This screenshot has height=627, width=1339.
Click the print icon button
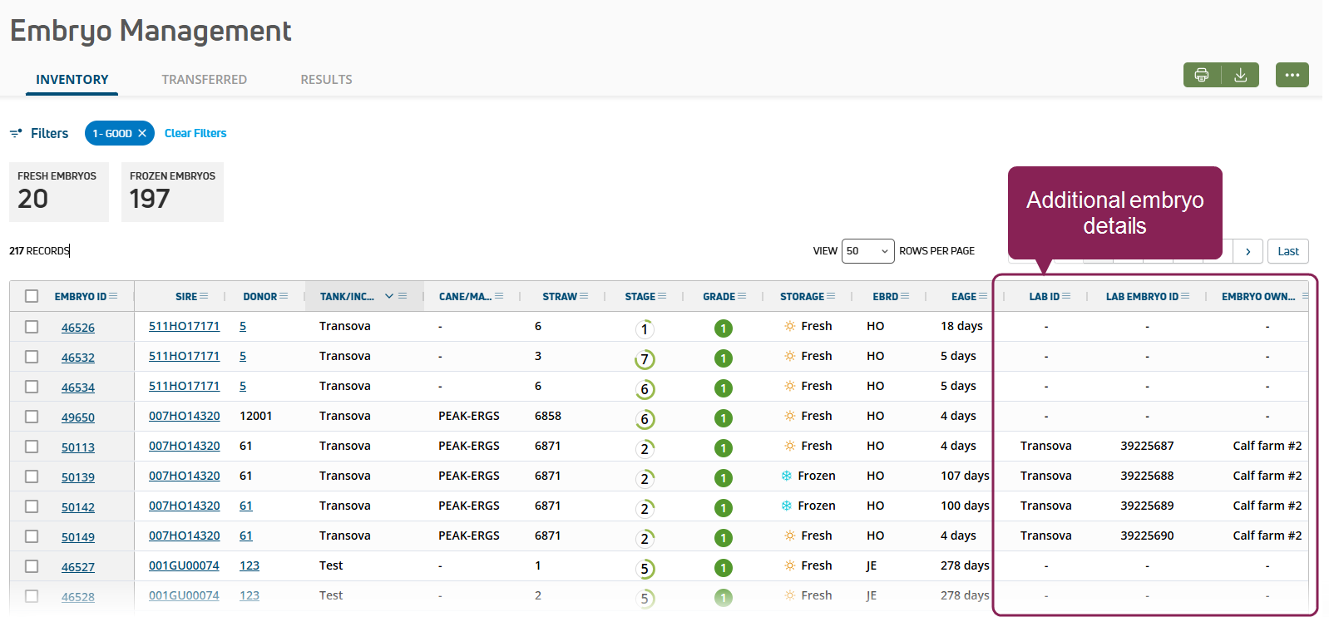[x=1202, y=75]
